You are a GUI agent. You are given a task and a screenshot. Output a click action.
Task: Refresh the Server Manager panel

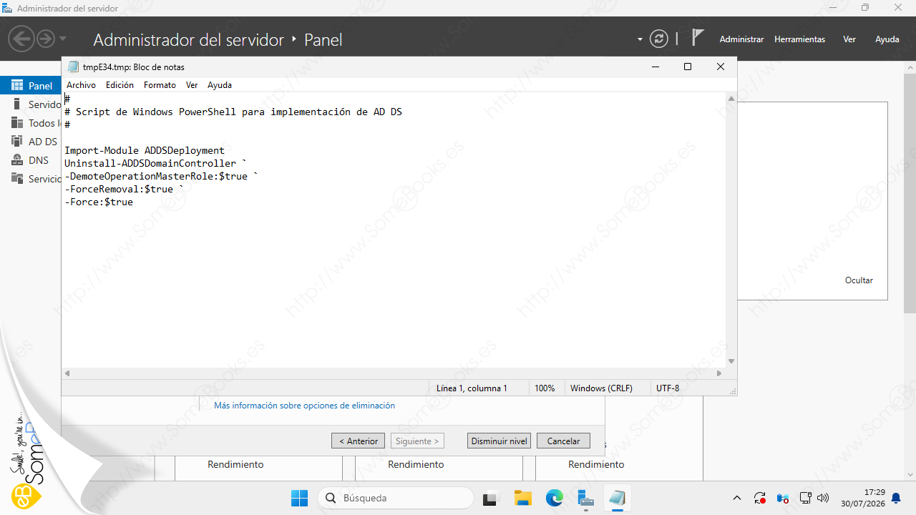coord(658,39)
